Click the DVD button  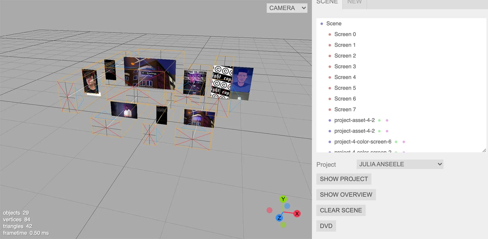click(x=326, y=226)
